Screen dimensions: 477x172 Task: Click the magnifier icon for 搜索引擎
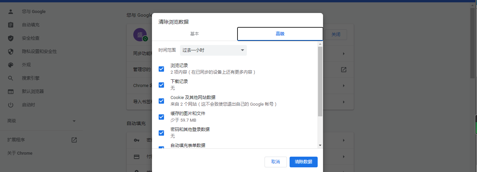tap(11, 78)
